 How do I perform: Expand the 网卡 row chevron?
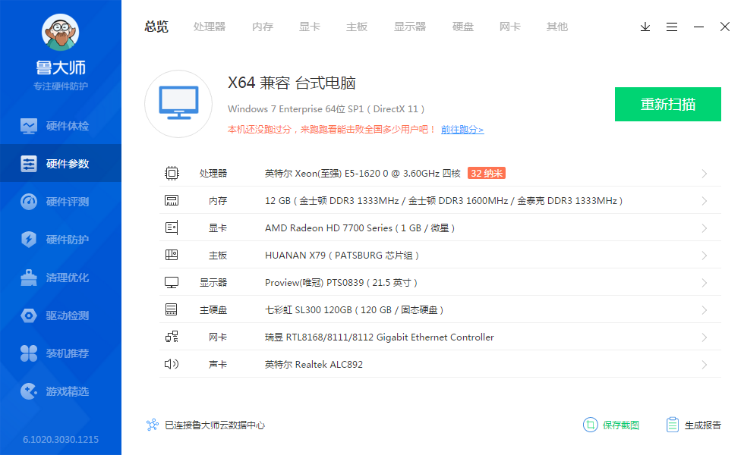[705, 337]
